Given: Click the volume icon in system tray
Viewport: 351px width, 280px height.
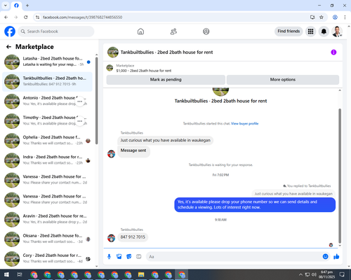Looking at the screenshot, I should [x=314, y=274].
